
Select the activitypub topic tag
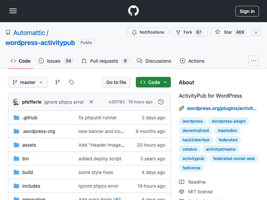coord(193,159)
